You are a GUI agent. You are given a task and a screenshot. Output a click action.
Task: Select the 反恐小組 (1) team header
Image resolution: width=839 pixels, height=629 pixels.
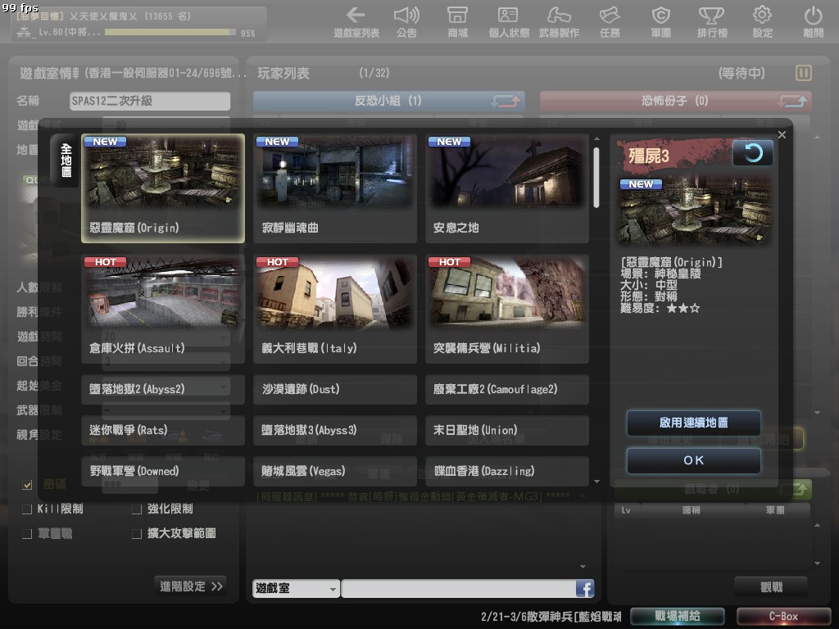point(388,101)
